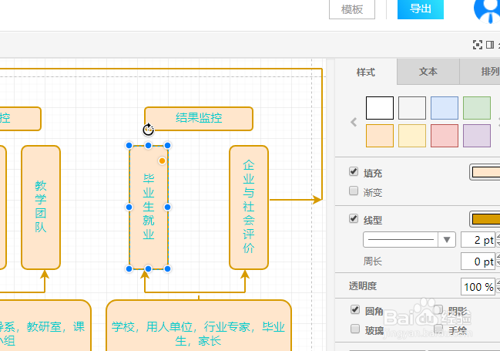500x351 pixels.
Task: Toggle the 圆角 checkbox
Action: (x=355, y=309)
